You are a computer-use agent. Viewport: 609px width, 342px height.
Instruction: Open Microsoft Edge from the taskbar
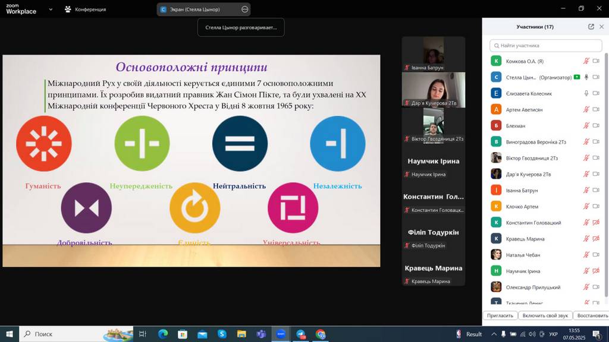163,334
